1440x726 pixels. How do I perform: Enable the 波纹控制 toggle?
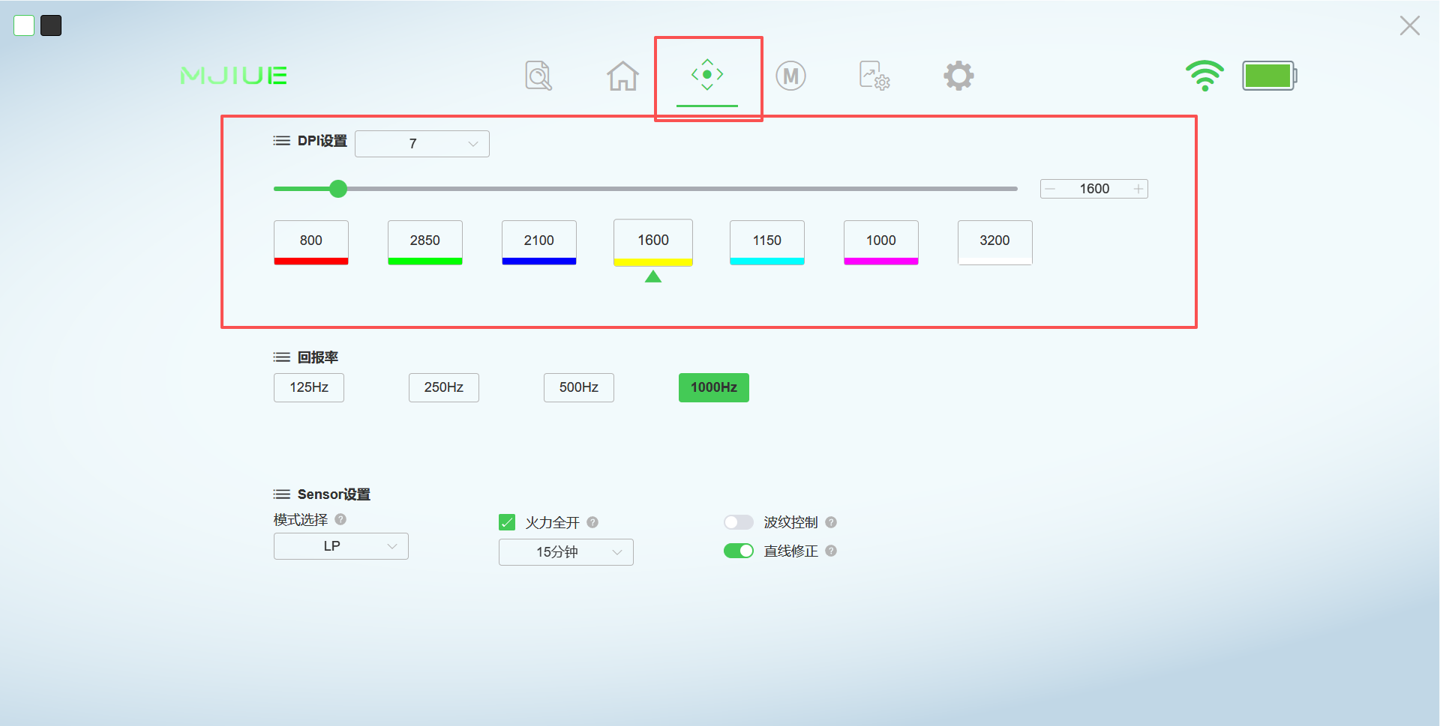point(739,522)
